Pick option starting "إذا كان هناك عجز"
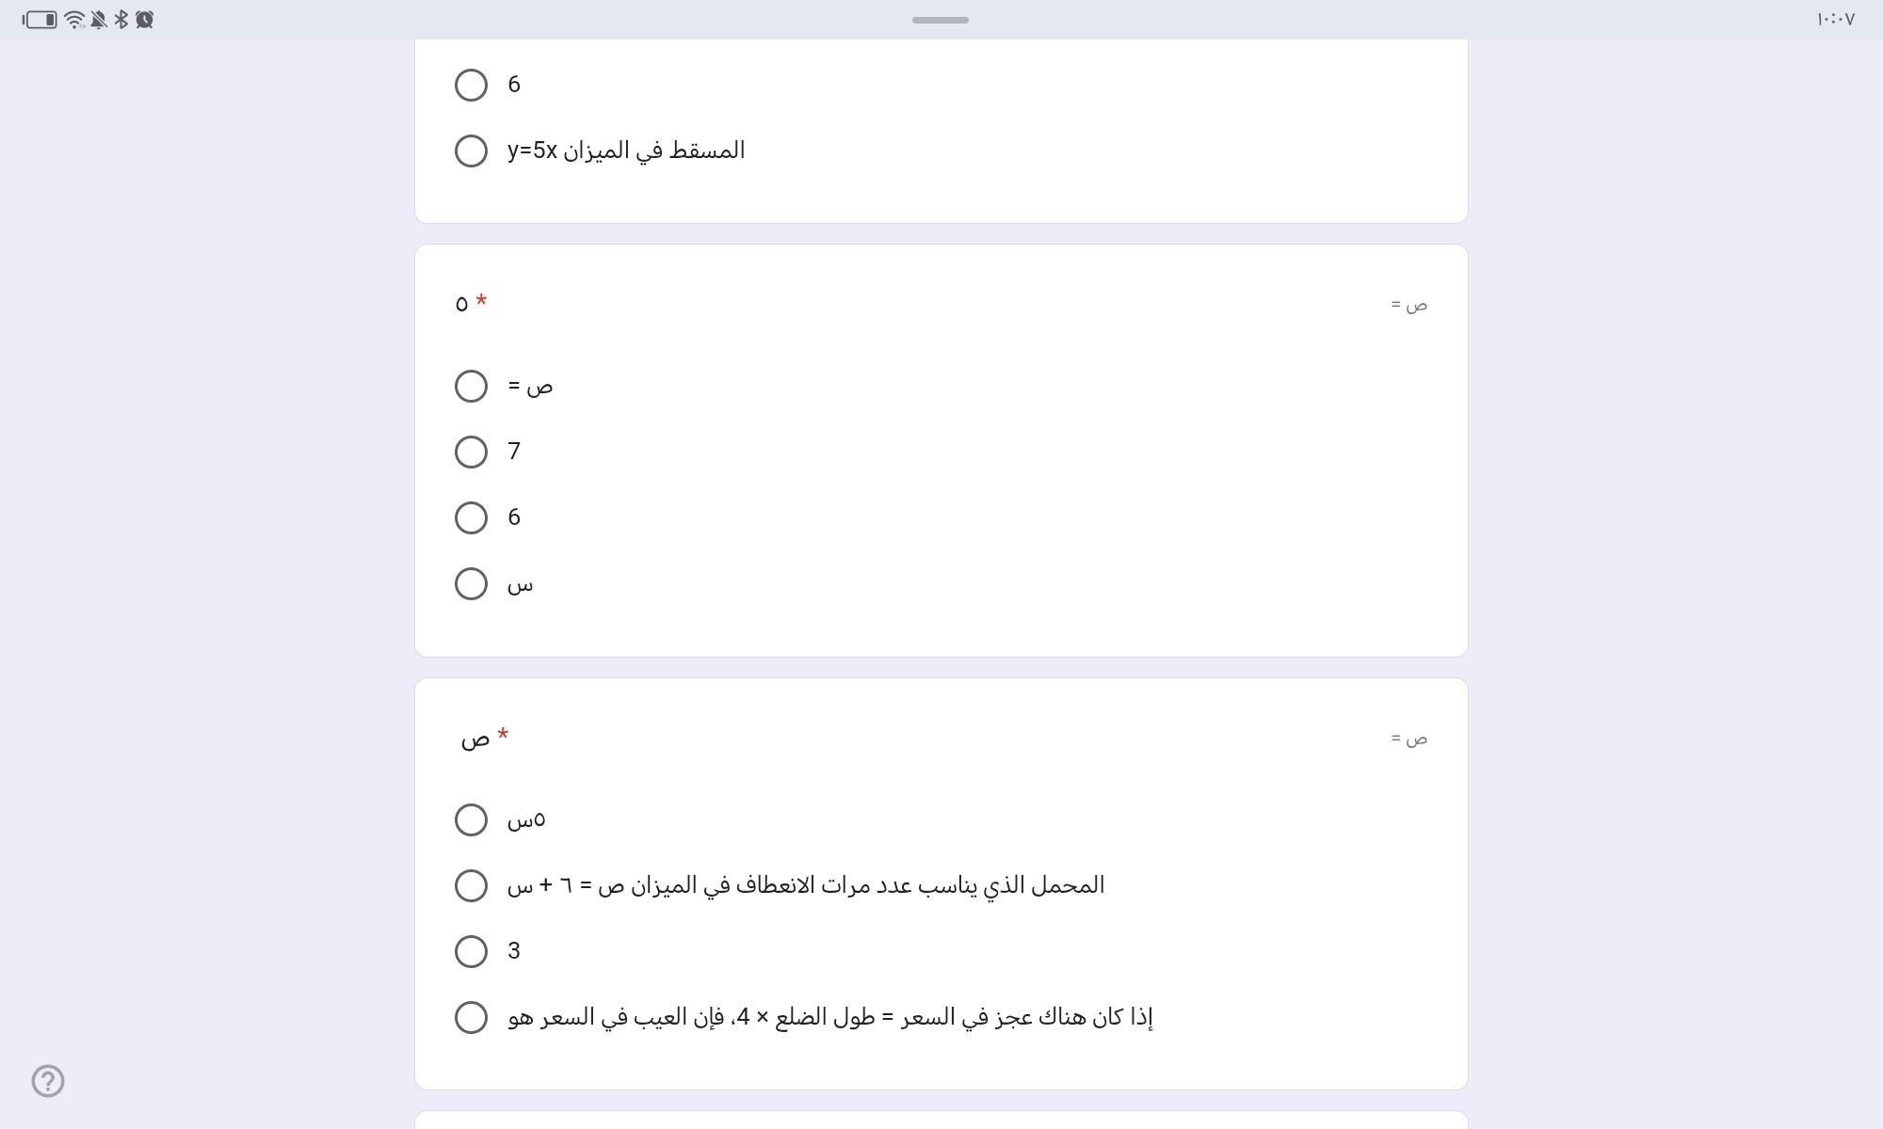This screenshot has width=1883, height=1129. 471,1017
